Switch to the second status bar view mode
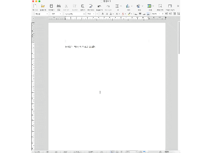Viewport: 204px width, 153px height. 117,152
